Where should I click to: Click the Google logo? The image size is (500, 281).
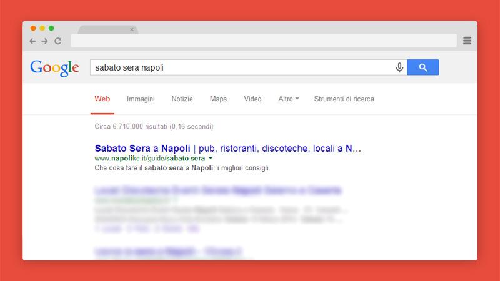[x=54, y=68]
